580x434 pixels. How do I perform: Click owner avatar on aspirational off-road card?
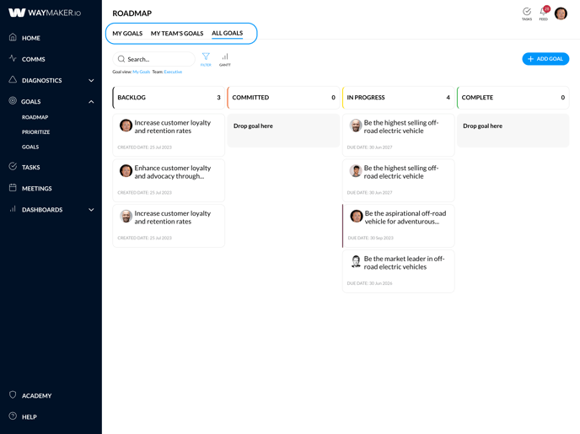click(x=357, y=217)
